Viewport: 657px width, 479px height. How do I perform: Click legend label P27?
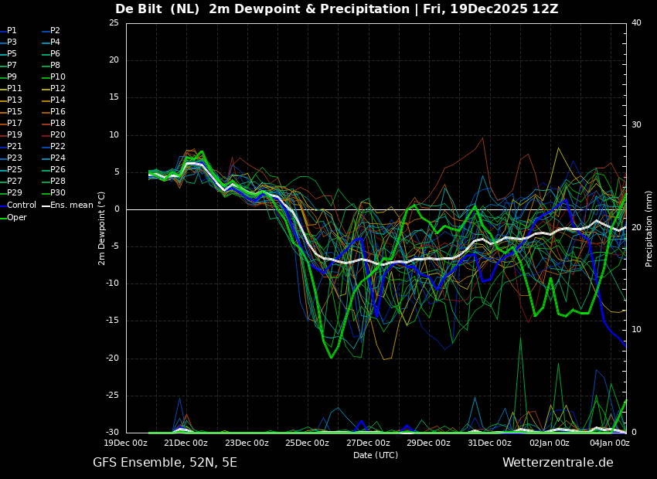click(x=14, y=181)
